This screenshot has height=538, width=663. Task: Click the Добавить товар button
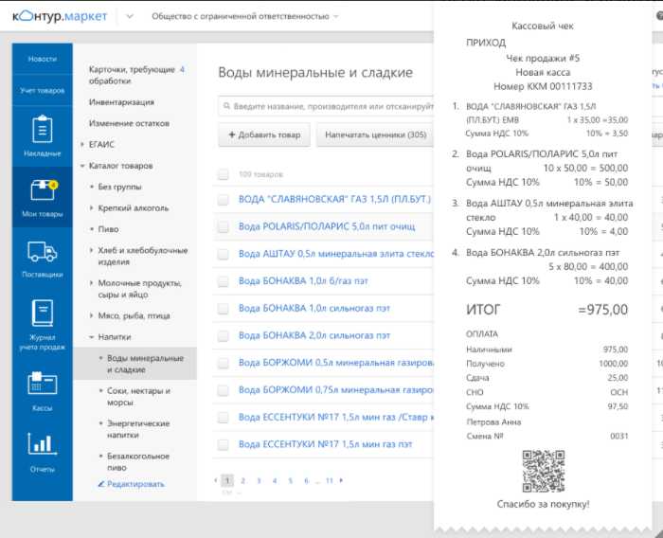pos(264,134)
